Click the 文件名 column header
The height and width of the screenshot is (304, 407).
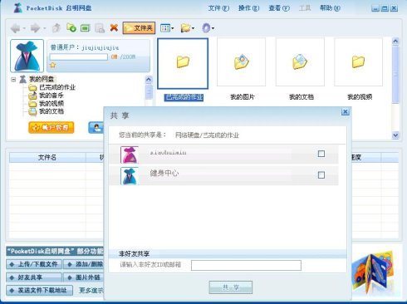47,157
